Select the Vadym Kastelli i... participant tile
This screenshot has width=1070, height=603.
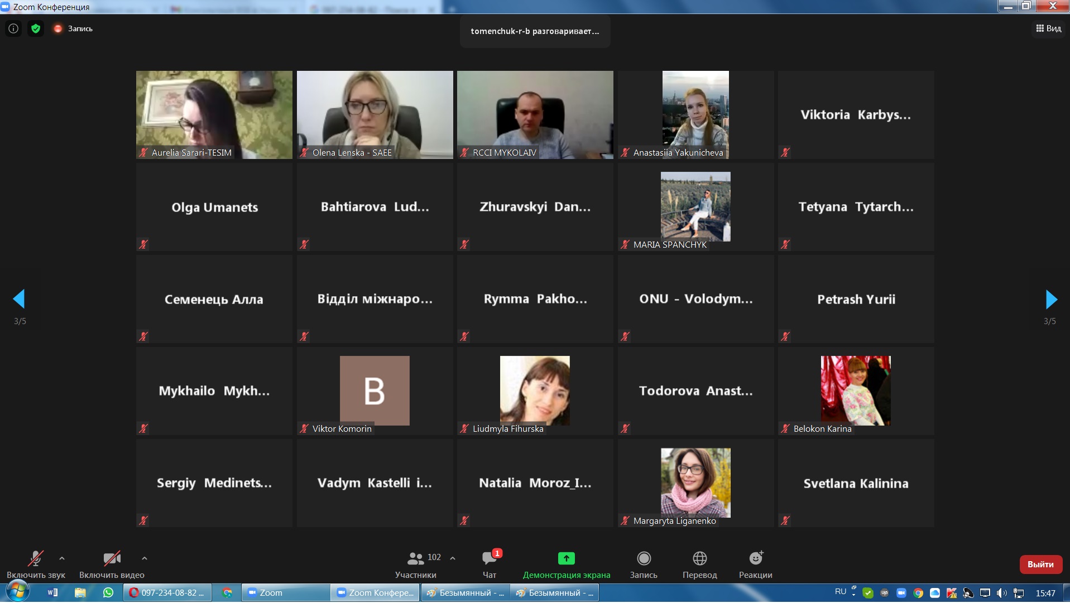[x=375, y=483]
